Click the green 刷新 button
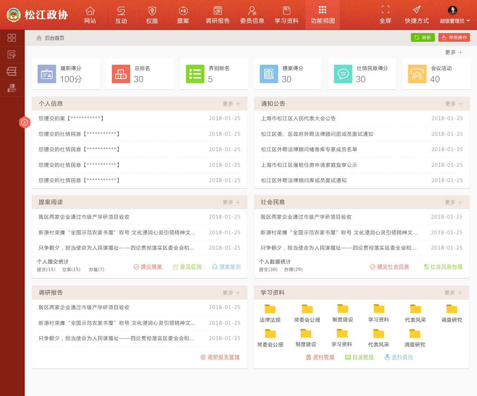 pos(423,38)
